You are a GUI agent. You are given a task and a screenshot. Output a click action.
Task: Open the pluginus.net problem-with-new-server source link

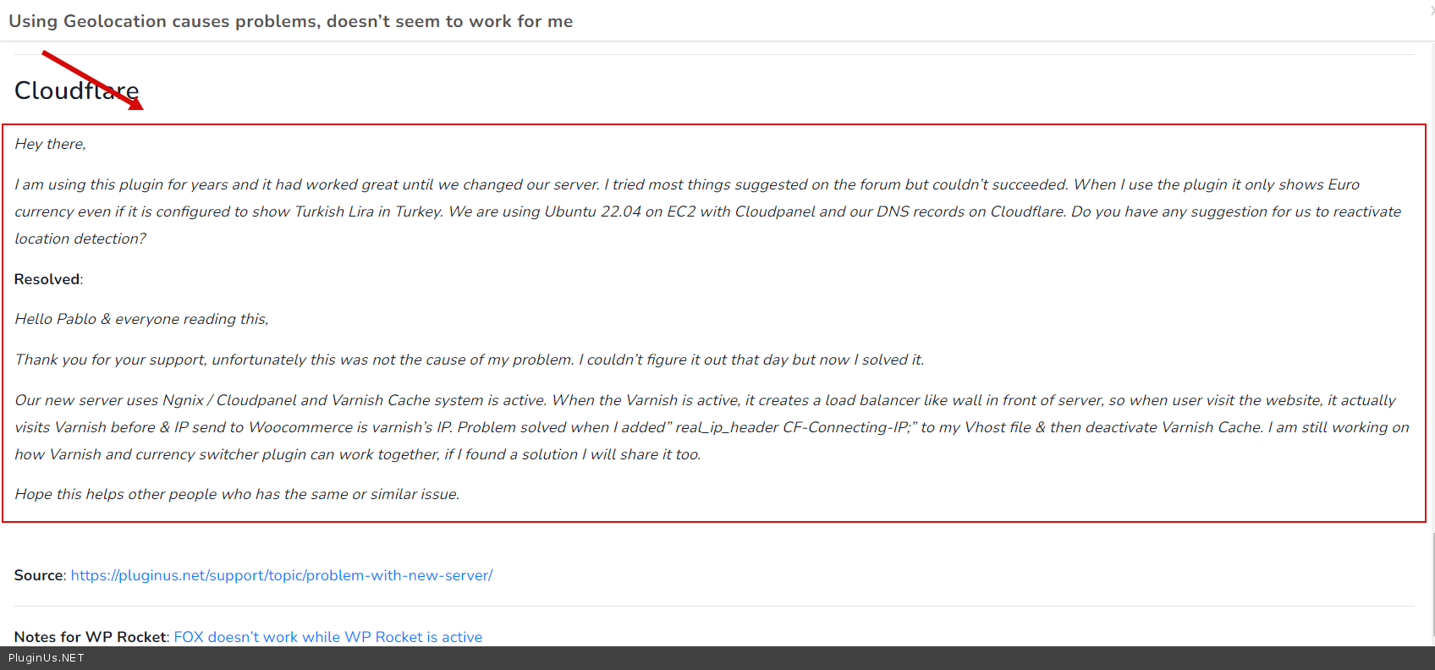(x=281, y=575)
